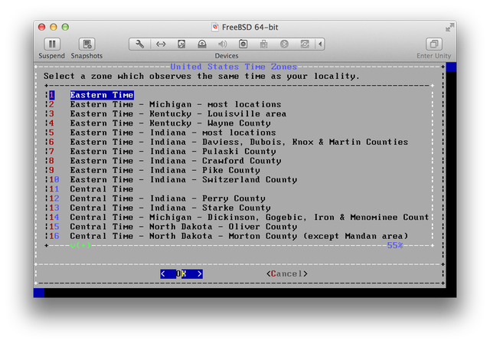The width and height of the screenshot is (490, 344).
Task: Click the OK button
Action: pyautogui.click(x=181, y=274)
